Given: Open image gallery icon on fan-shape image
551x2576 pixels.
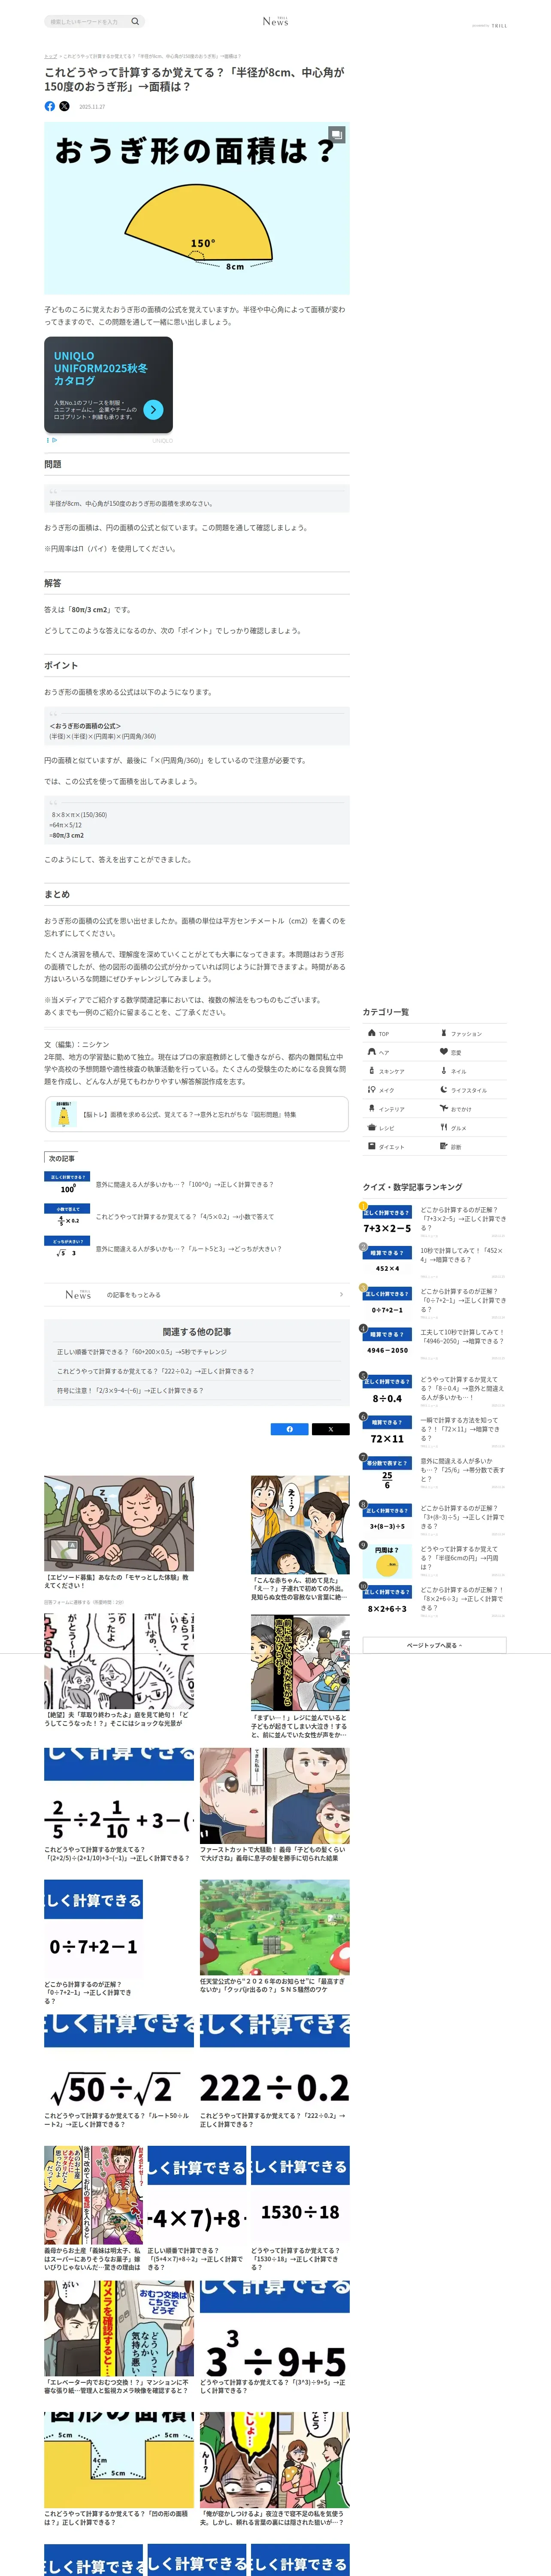Looking at the screenshot, I should point(337,134).
